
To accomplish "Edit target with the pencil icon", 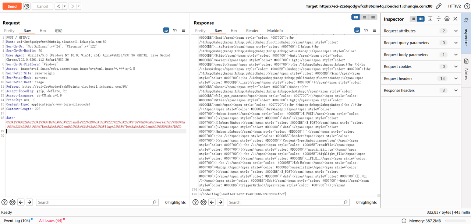I will pyautogui.click(x=438, y=6).
